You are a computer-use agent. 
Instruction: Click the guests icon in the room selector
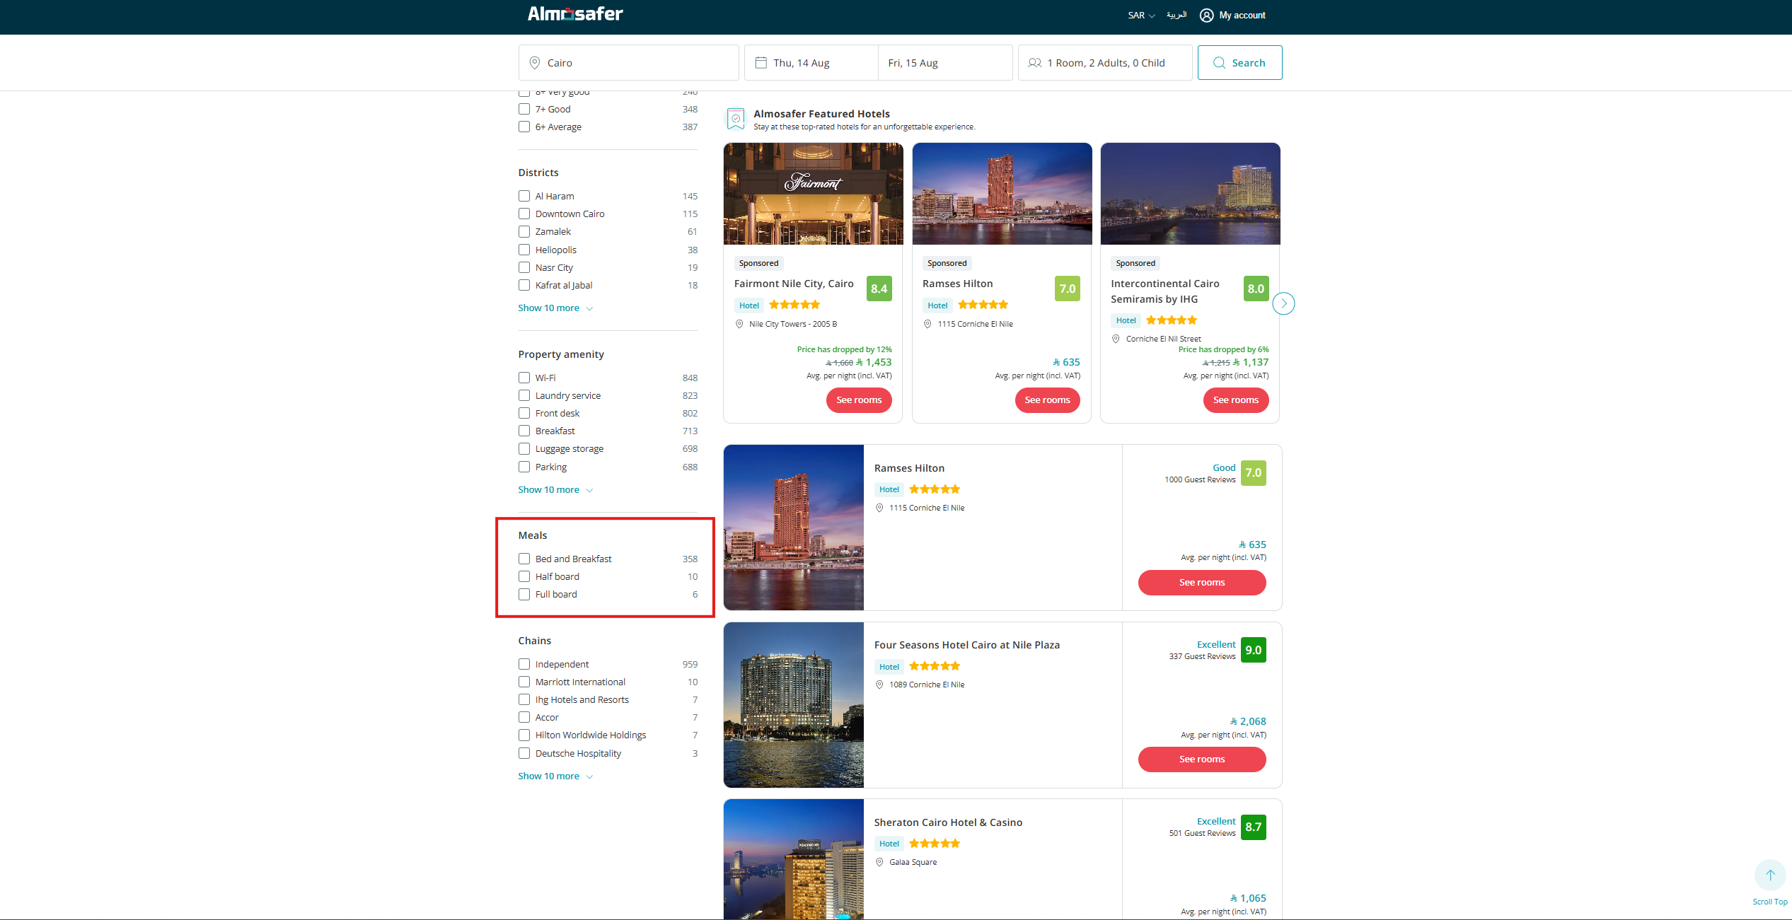click(x=1034, y=63)
